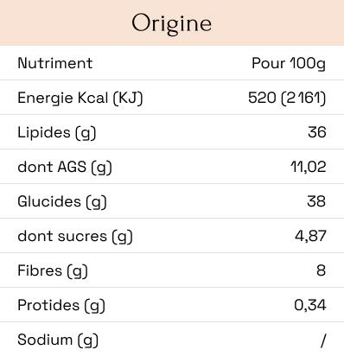
Task: Click the Origine header title
Action: pos(172,23)
